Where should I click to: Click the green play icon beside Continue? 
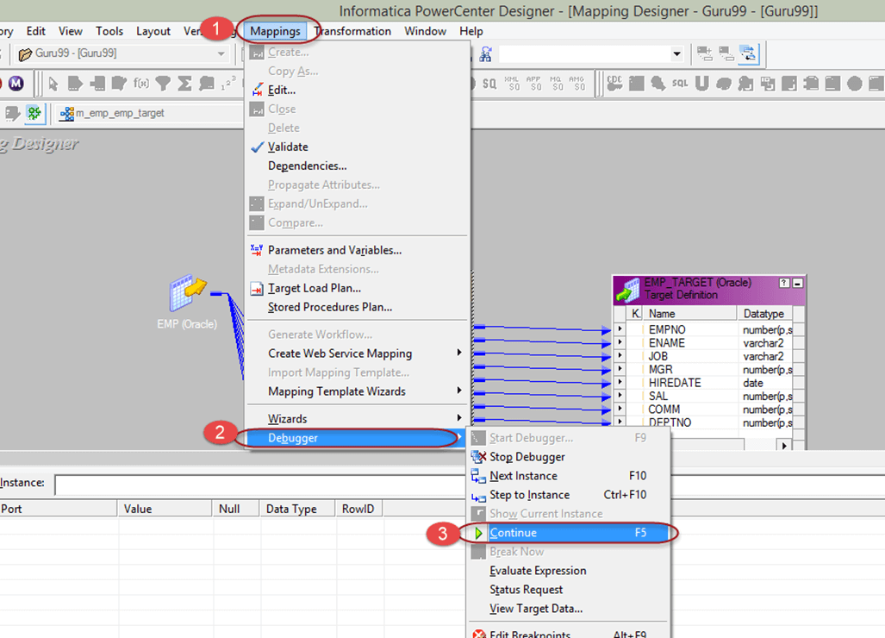[478, 533]
